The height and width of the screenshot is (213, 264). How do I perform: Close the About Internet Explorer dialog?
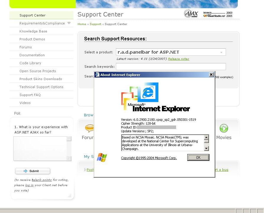click(211, 75)
